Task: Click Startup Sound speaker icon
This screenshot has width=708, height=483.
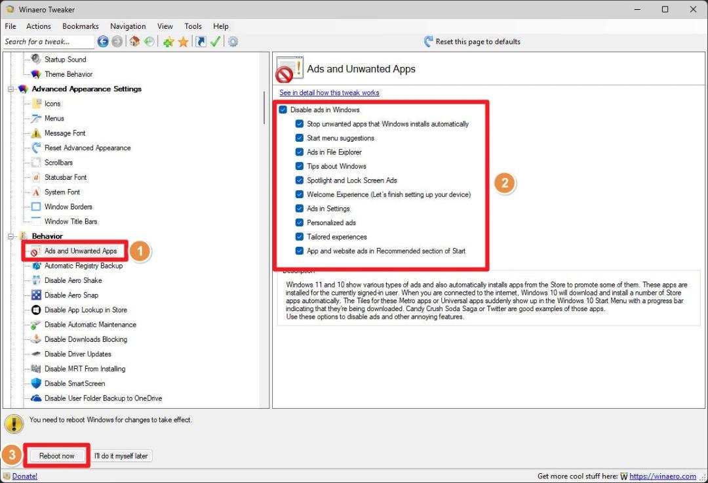Action: [35, 59]
